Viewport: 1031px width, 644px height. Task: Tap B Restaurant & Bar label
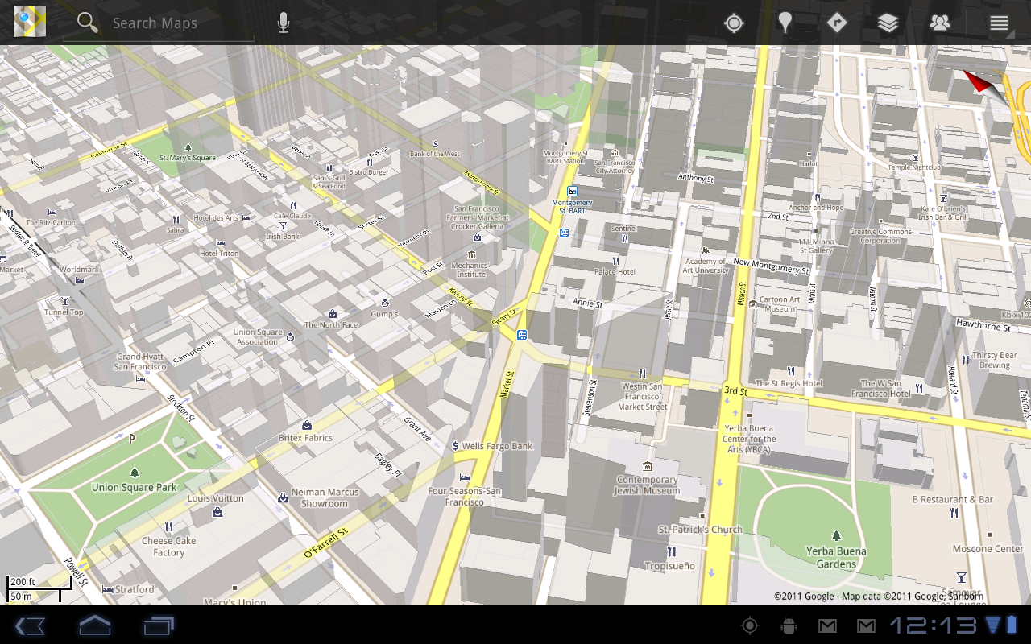coord(952,499)
